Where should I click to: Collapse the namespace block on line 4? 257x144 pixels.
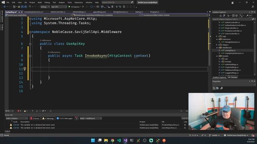coord(30,32)
